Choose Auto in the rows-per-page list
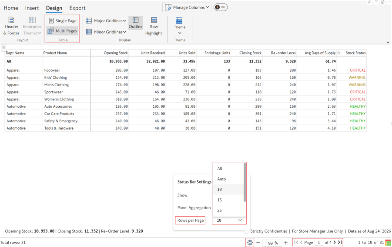392x247 pixels. 228,179
